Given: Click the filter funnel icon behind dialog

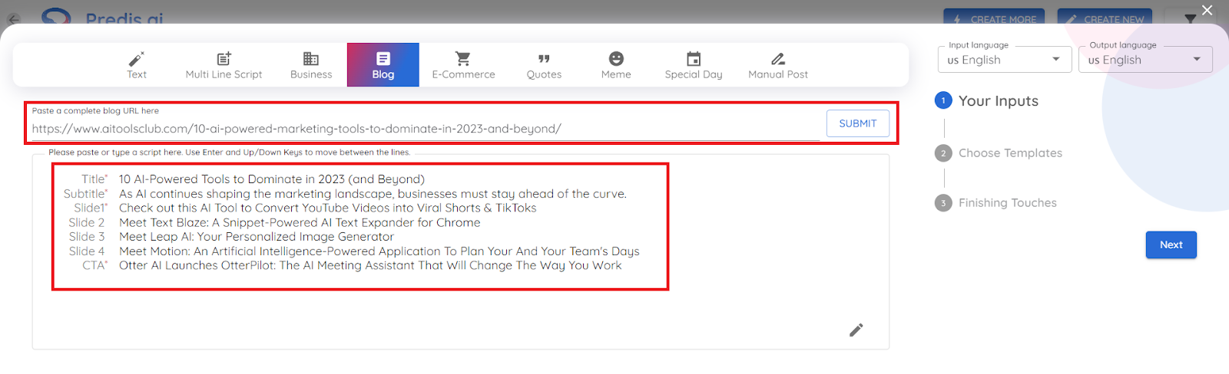Looking at the screenshot, I should [1190, 19].
